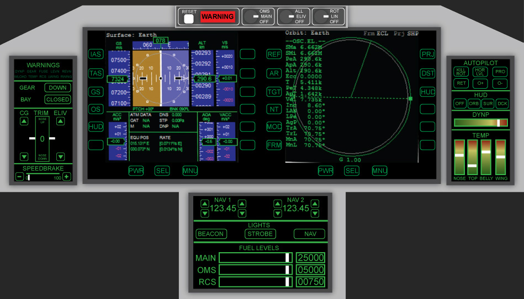Decrease NAV 1 frequency right down arrow
Screen dimensions: 524x299
click(242, 213)
